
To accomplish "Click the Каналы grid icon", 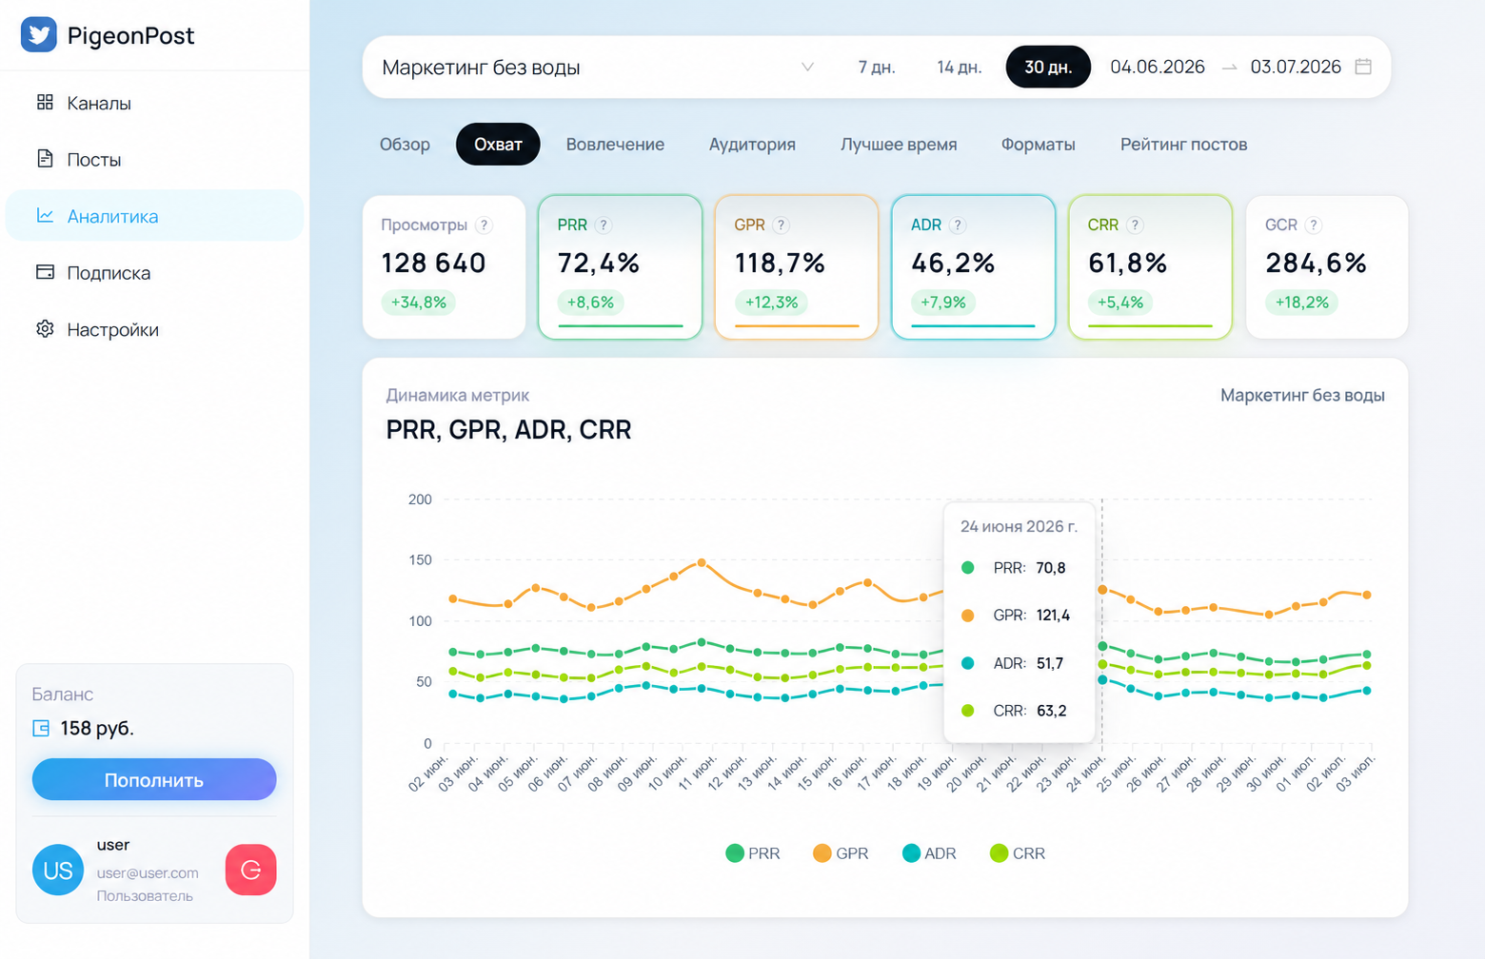I will (45, 103).
